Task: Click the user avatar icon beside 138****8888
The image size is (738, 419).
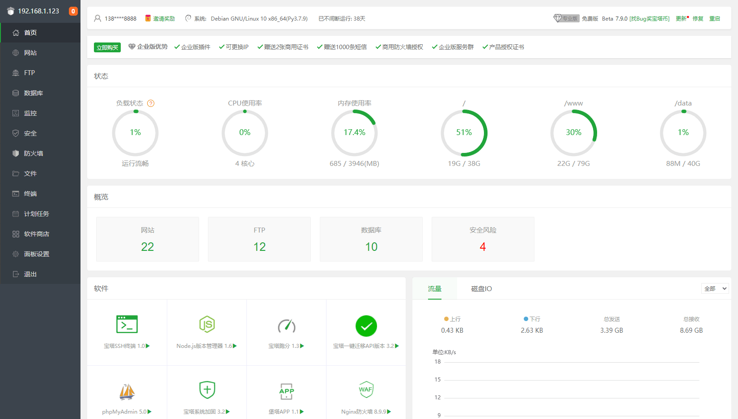Action: [x=98, y=18]
